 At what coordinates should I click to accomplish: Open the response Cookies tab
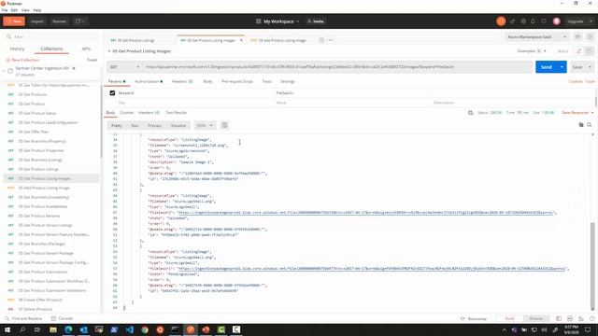point(127,113)
